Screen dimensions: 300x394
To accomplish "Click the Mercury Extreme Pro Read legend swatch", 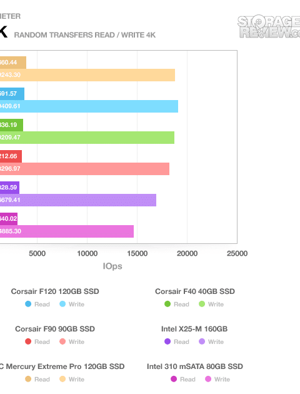I will (28, 379).
